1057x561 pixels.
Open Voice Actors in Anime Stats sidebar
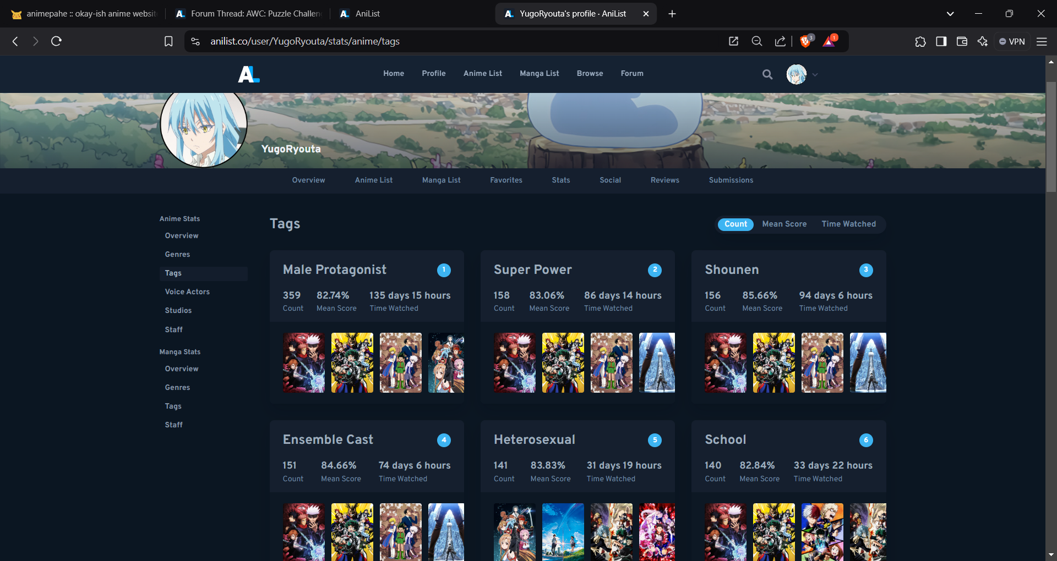tap(187, 291)
